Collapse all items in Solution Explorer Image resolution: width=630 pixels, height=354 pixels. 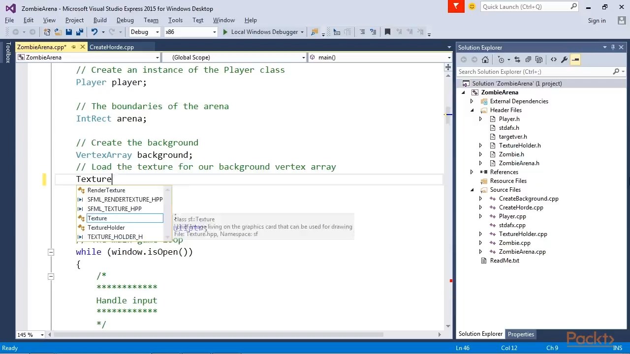(528, 59)
